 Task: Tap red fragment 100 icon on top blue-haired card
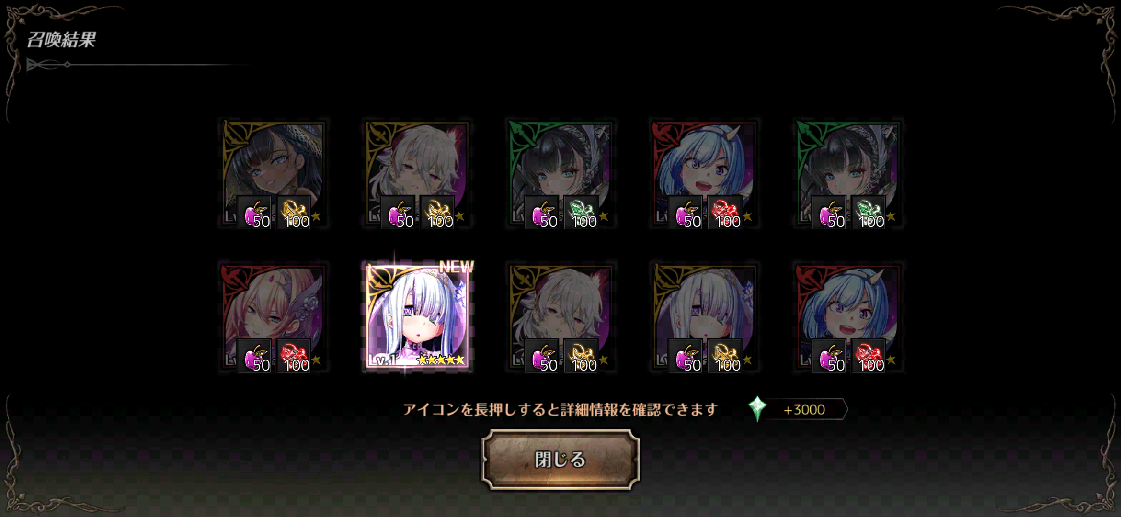coord(725,213)
